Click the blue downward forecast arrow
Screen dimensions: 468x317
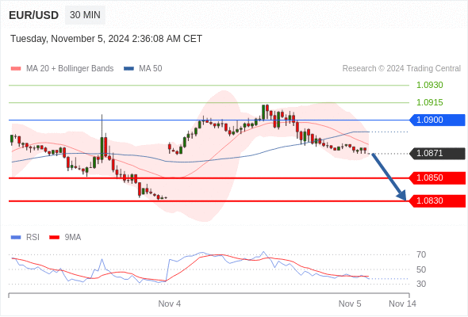(389, 177)
